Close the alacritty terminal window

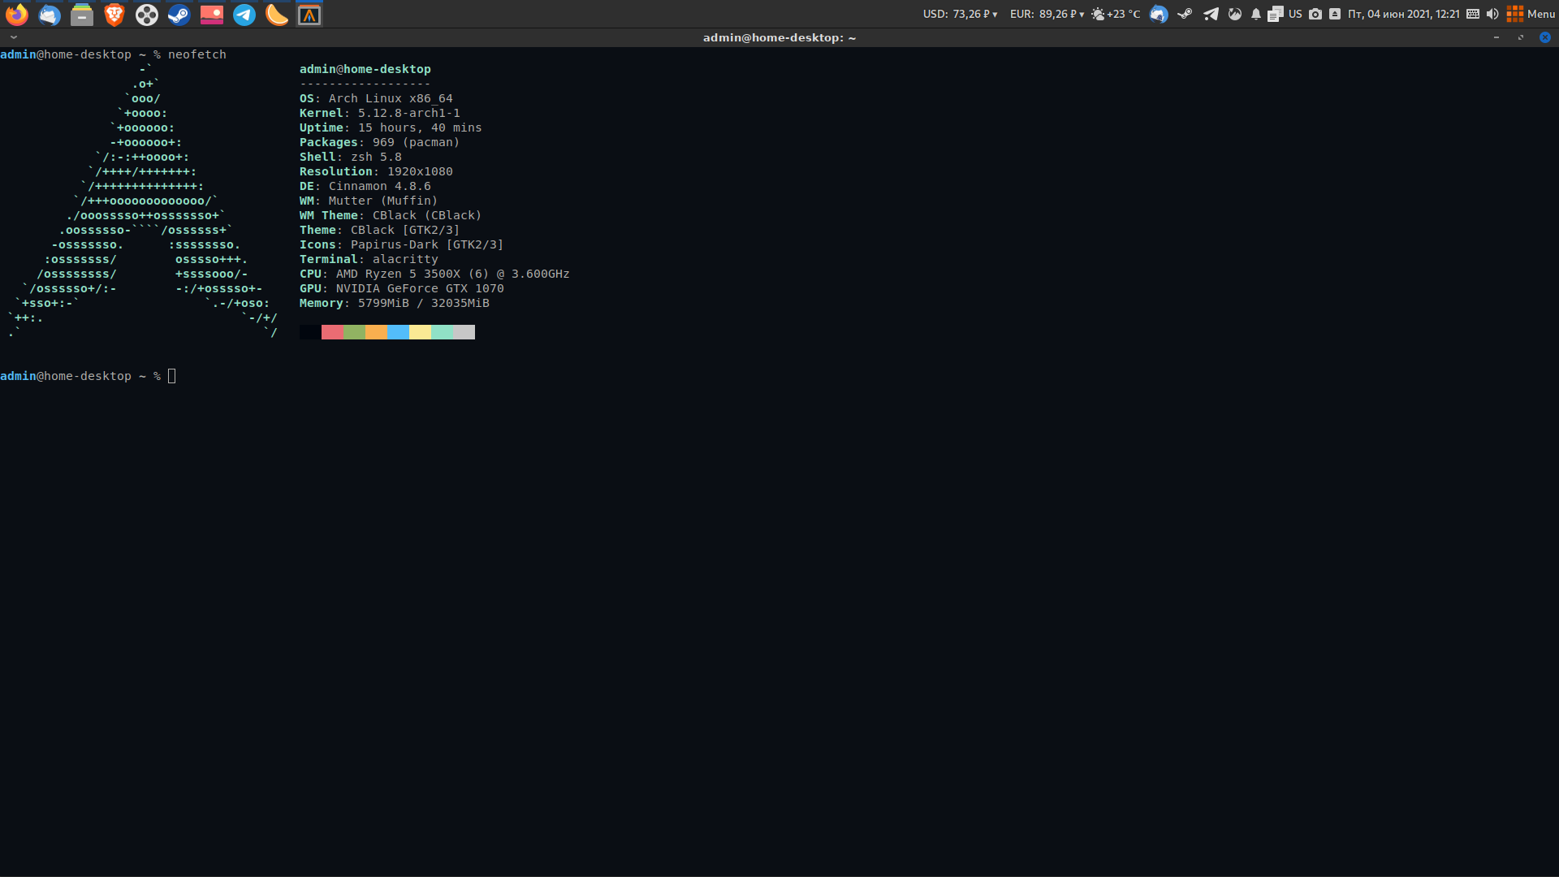(1545, 37)
